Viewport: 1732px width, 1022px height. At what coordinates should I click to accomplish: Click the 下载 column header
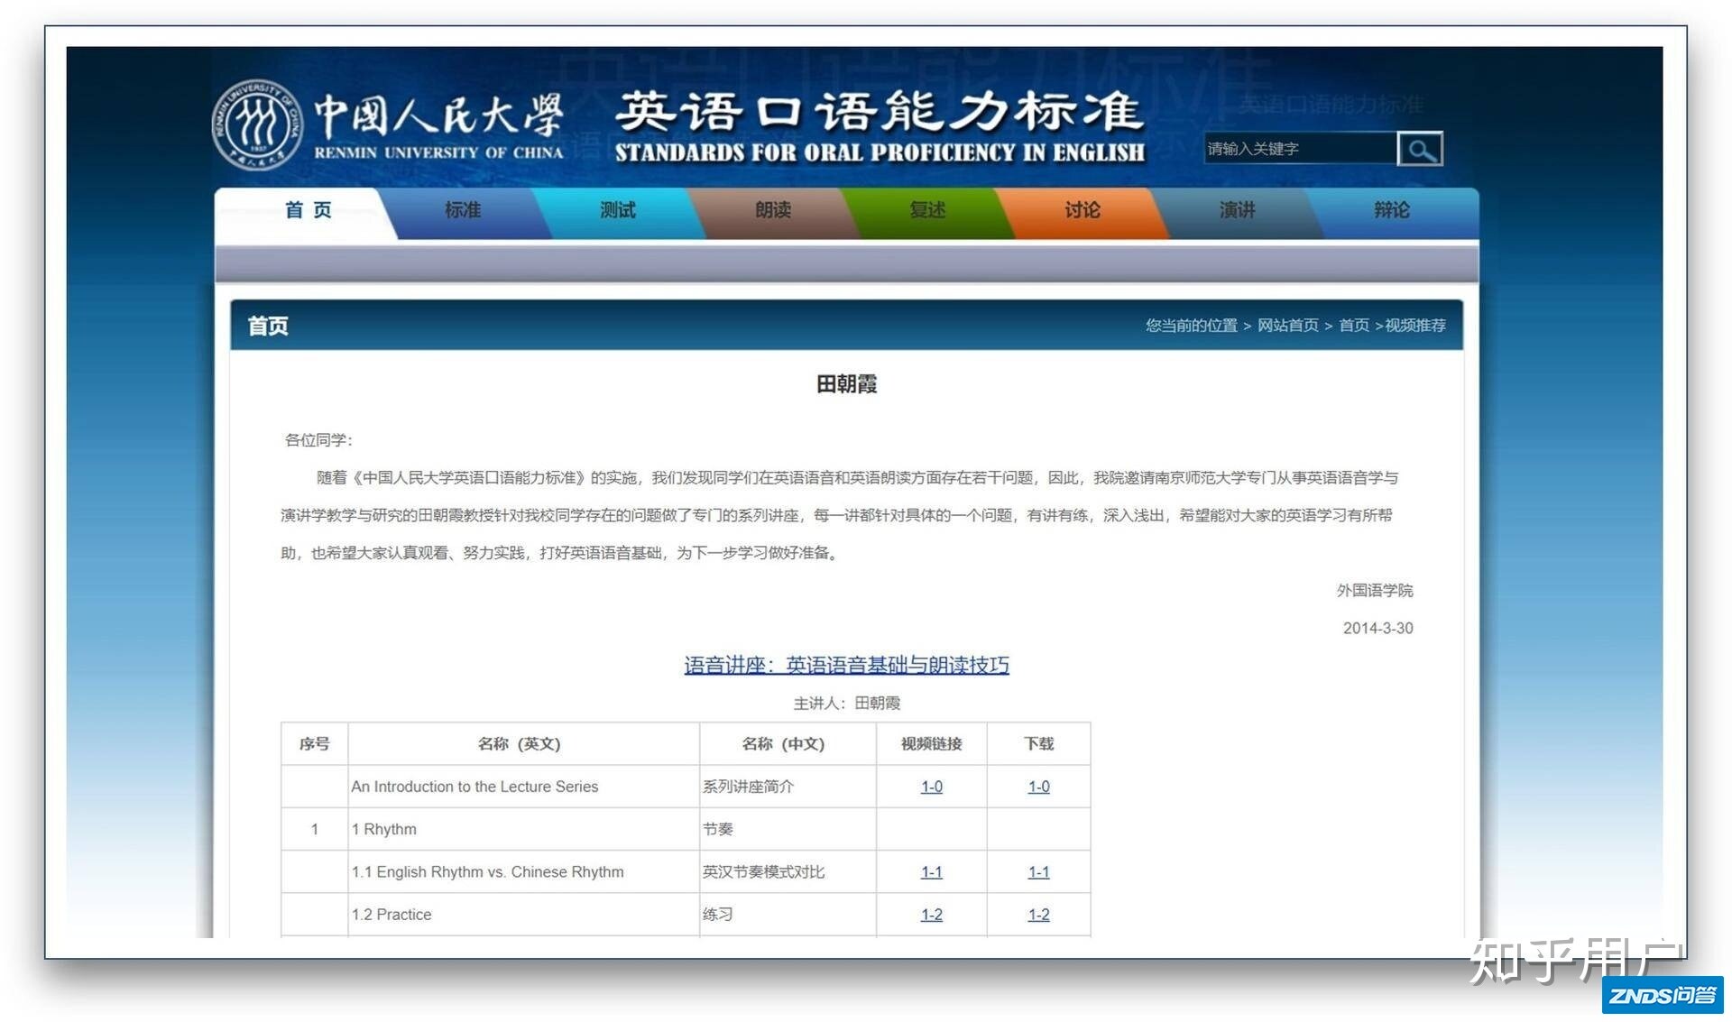click(x=1039, y=744)
